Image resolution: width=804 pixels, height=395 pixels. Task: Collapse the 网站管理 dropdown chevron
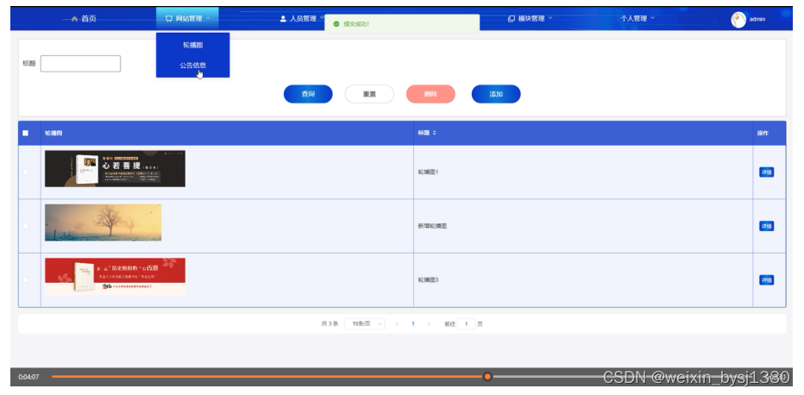(208, 18)
